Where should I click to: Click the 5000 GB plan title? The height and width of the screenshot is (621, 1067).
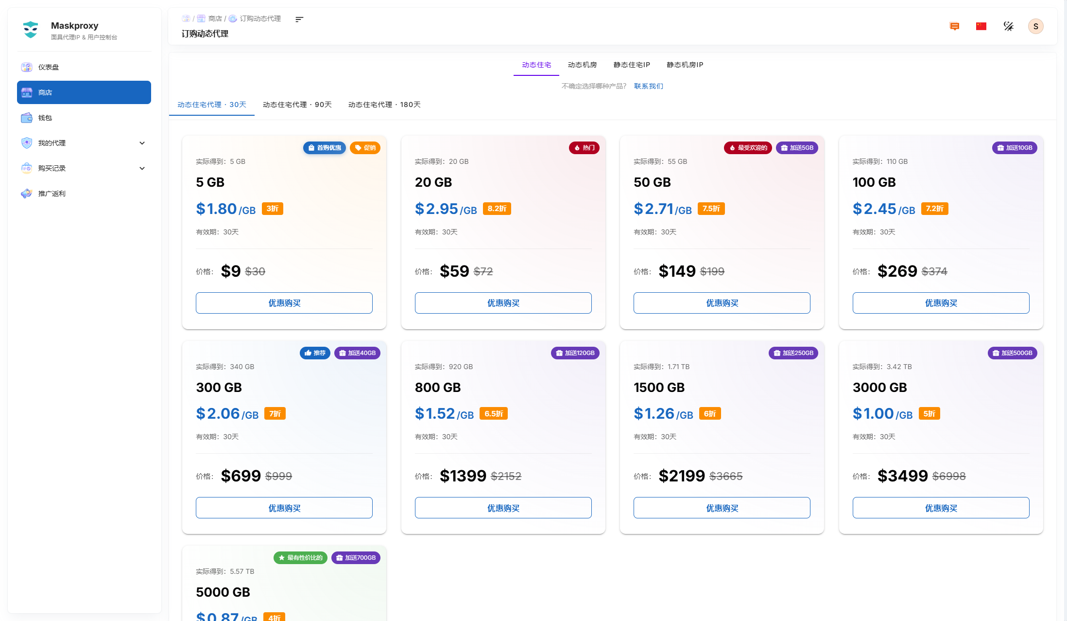pyautogui.click(x=223, y=592)
